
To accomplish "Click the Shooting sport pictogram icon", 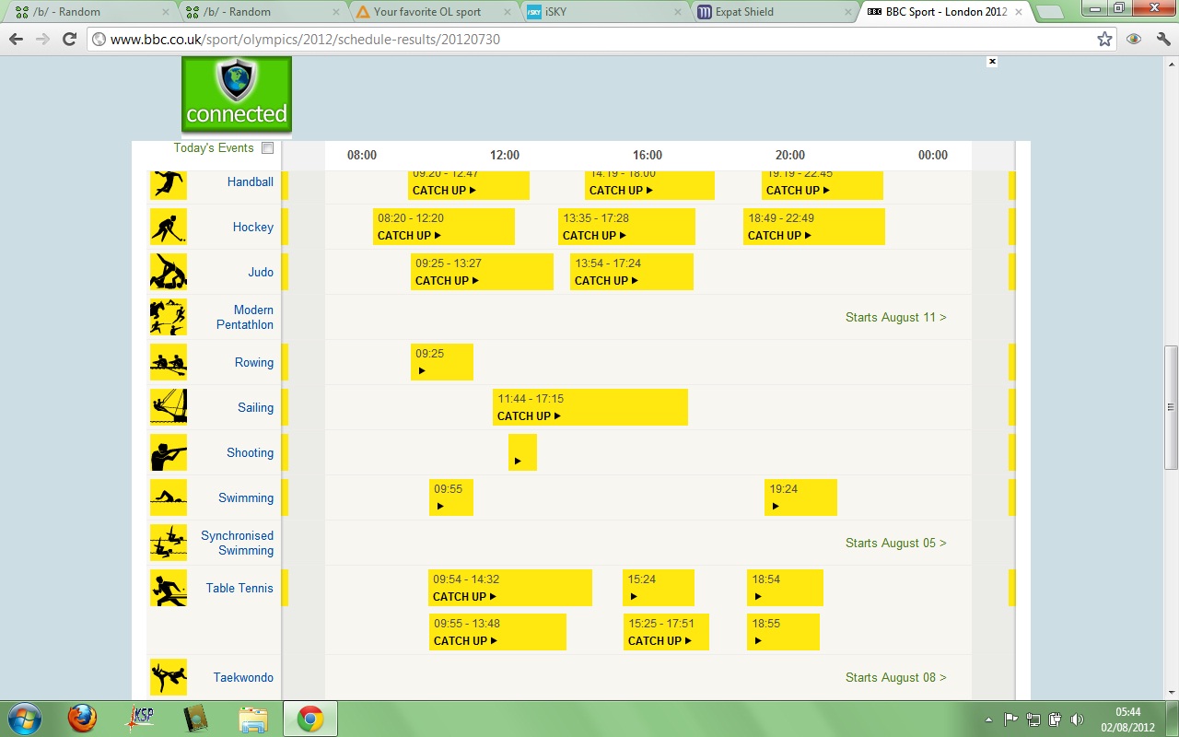I will coord(169,452).
